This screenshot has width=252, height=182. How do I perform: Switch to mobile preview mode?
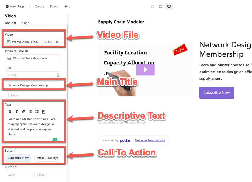pyautogui.click(x=152, y=6)
